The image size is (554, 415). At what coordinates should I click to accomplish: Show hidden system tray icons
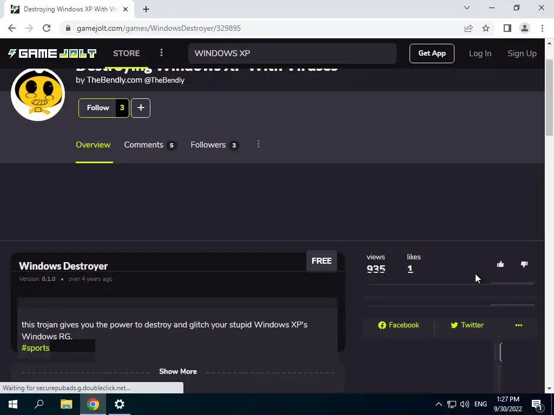pyautogui.click(x=438, y=404)
